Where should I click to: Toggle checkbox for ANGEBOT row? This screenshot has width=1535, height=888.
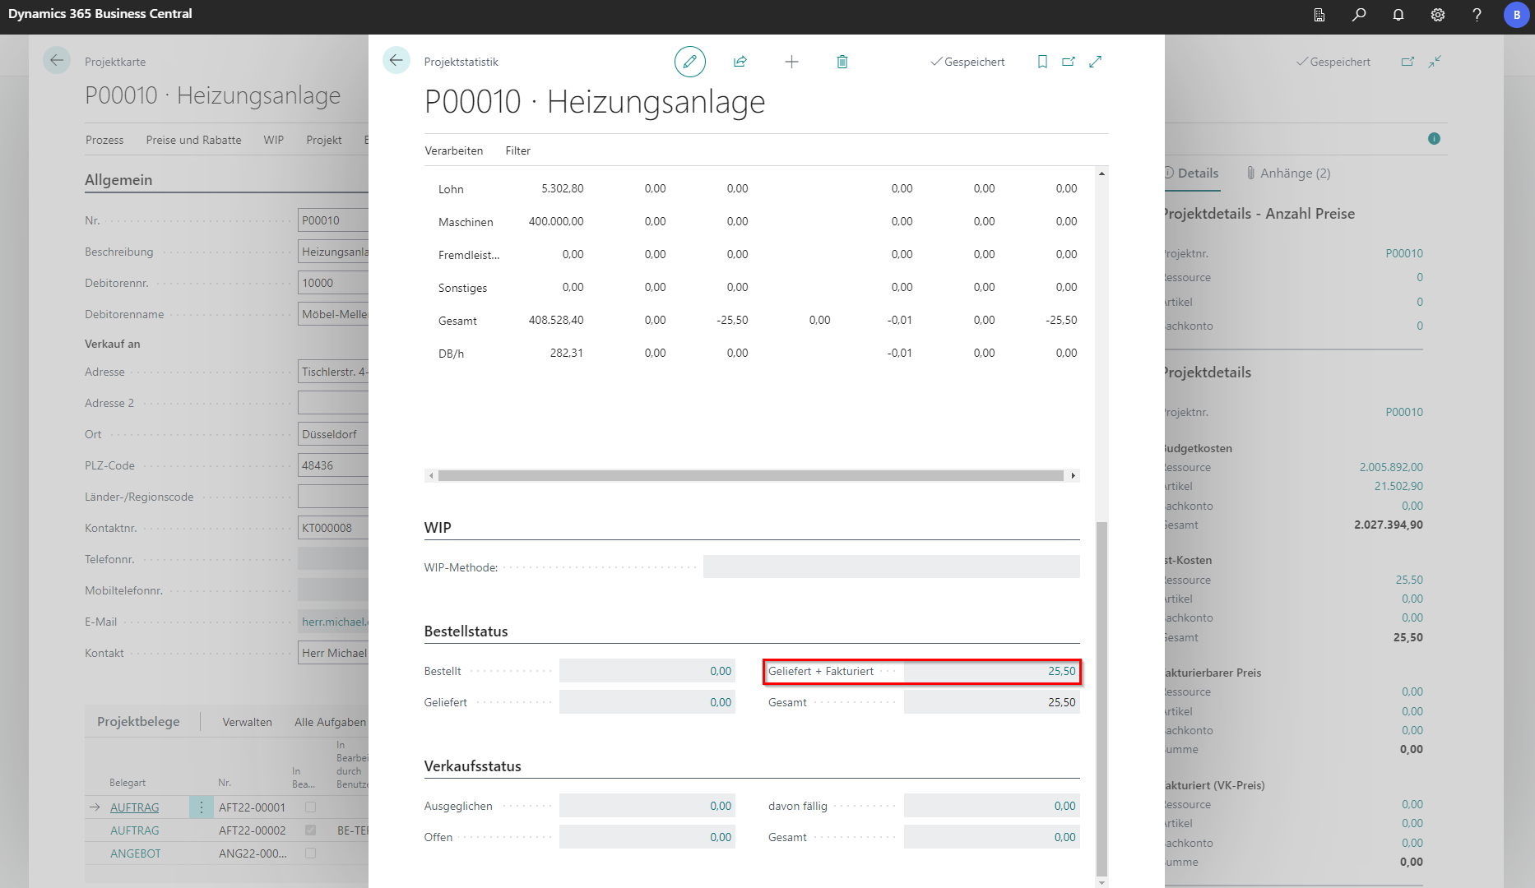(310, 853)
